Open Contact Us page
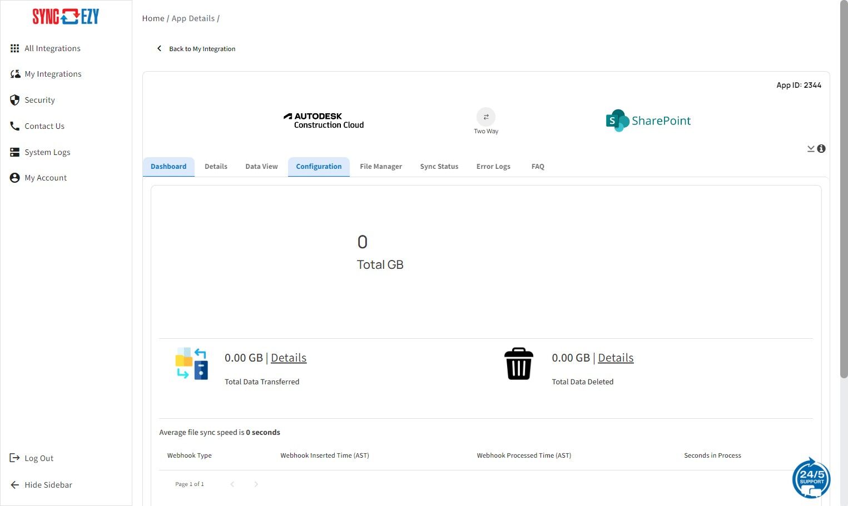 pyautogui.click(x=44, y=126)
